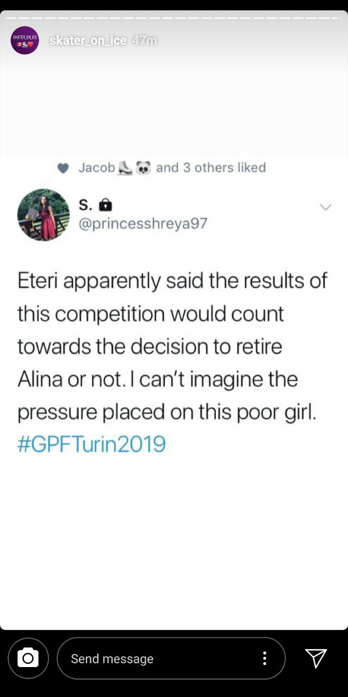Open the three-dot more options menu

[x=264, y=658]
